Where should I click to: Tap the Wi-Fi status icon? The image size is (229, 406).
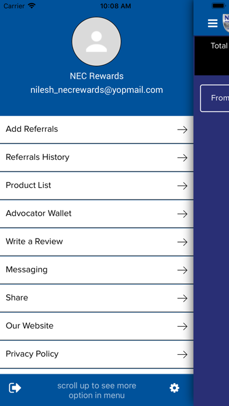point(32,6)
